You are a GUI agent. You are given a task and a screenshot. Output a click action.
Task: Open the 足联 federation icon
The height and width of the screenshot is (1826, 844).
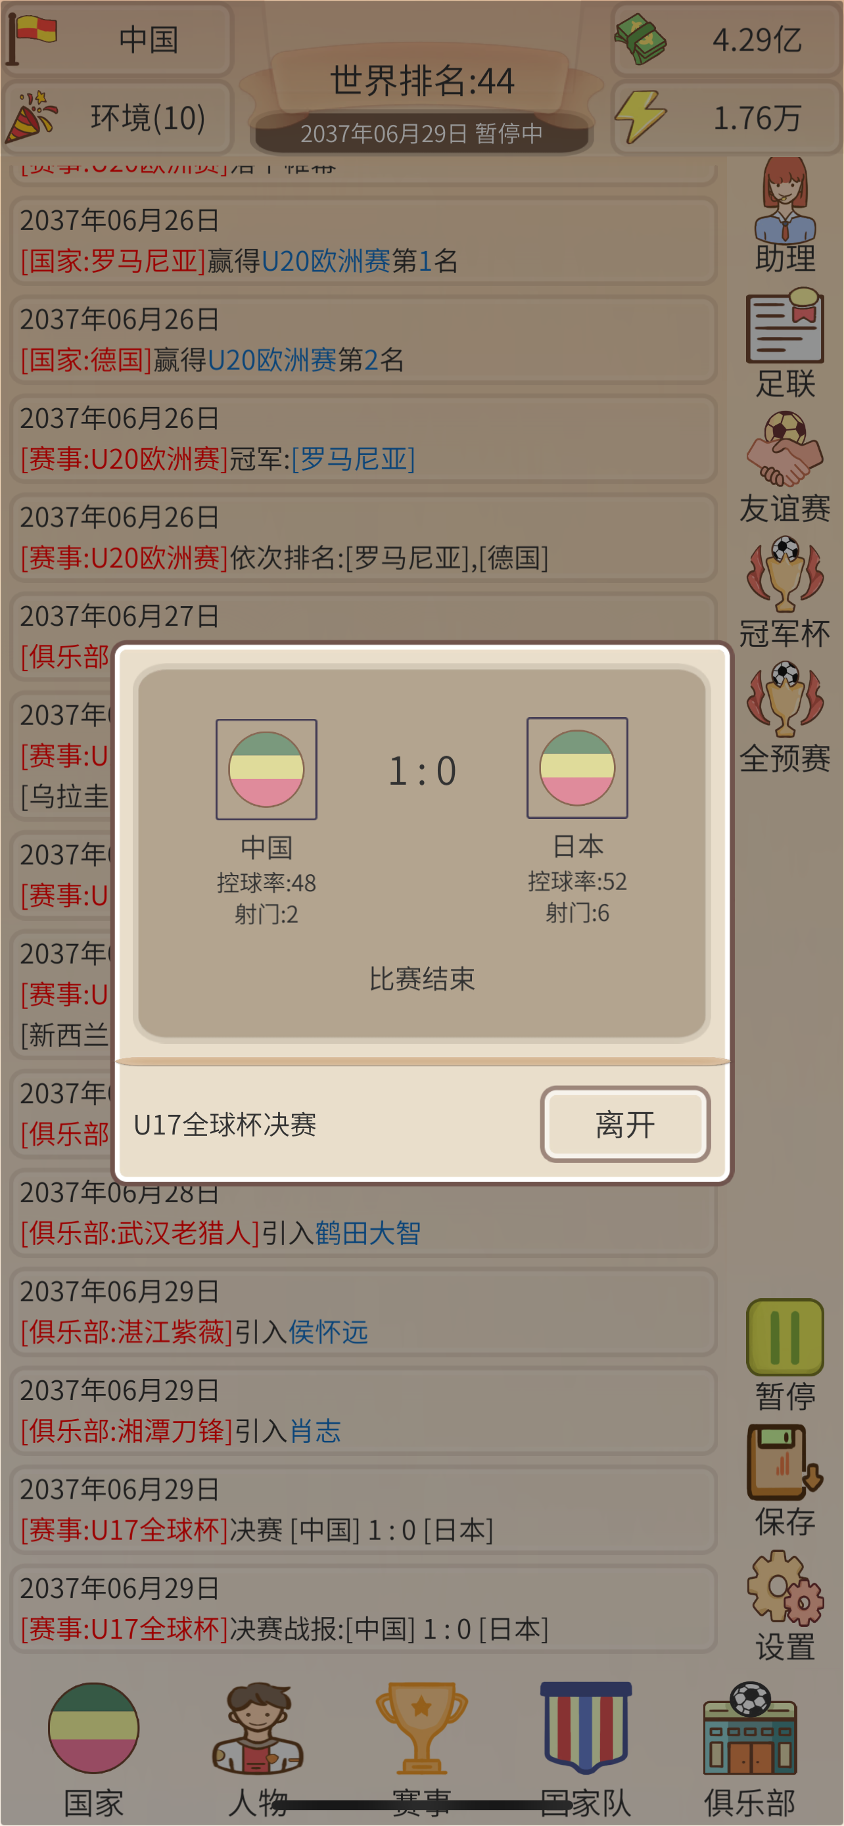pos(784,343)
